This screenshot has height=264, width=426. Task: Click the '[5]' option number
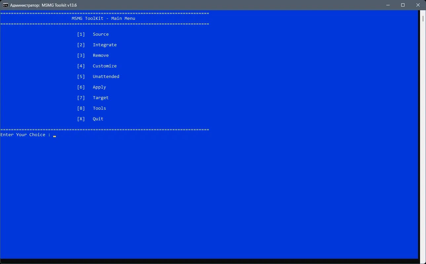pyautogui.click(x=81, y=77)
